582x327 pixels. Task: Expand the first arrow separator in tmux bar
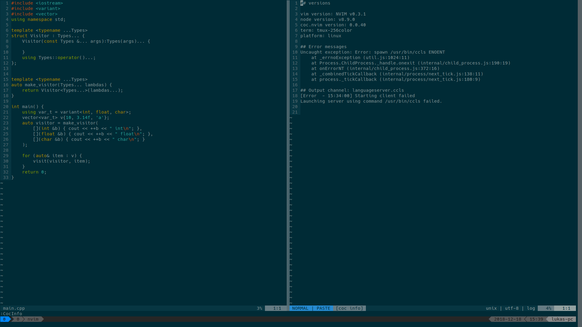(x=10, y=319)
